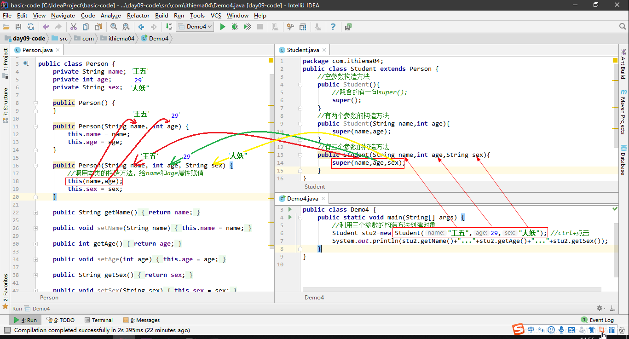The height and width of the screenshot is (339, 629).
Task: Open file using the folder toolbar icon
Action: coord(6,27)
